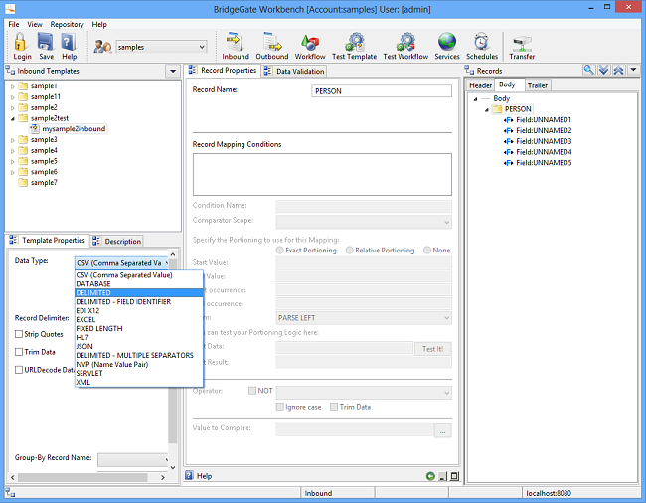Open the View menu
Viewport: 646px width, 503px height.
35,24
